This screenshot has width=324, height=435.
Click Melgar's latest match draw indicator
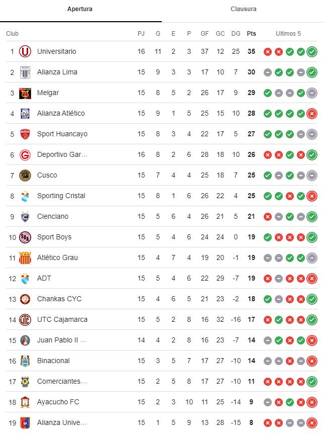pos(312,93)
